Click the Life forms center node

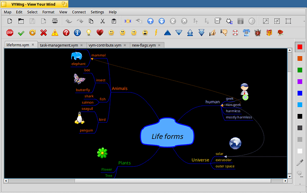pos(167,136)
